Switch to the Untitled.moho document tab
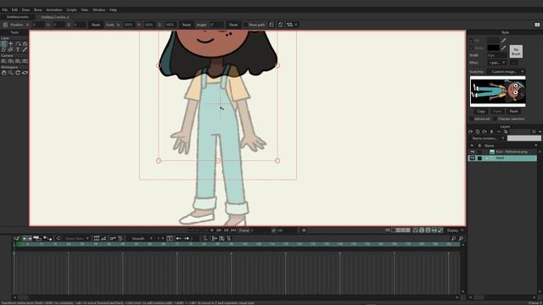 17,17
